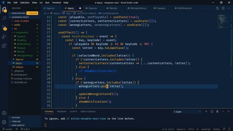Switch to the WrongLetters.js editor tab
The height and width of the screenshot is (131, 233).
138,8
